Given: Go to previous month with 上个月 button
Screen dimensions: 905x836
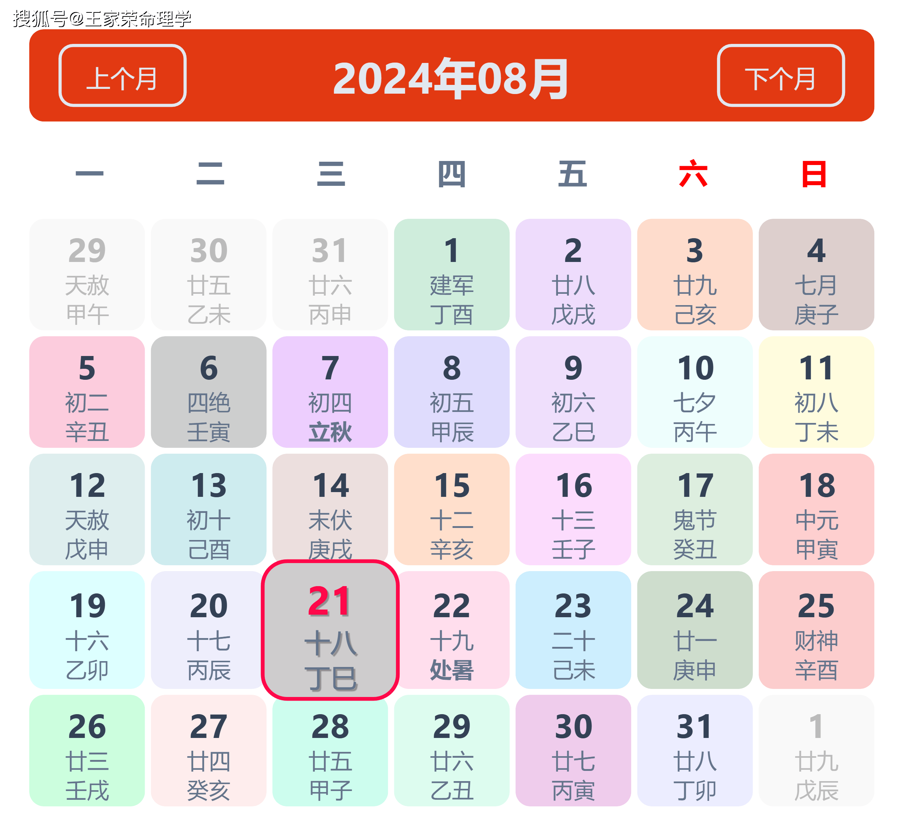Looking at the screenshot, I should coord(122,75).
